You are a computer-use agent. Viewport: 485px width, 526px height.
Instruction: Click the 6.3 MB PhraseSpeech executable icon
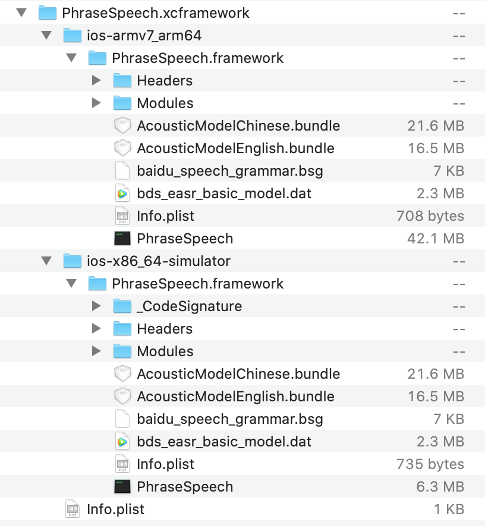pyautogui.click(x=122, y=487)
